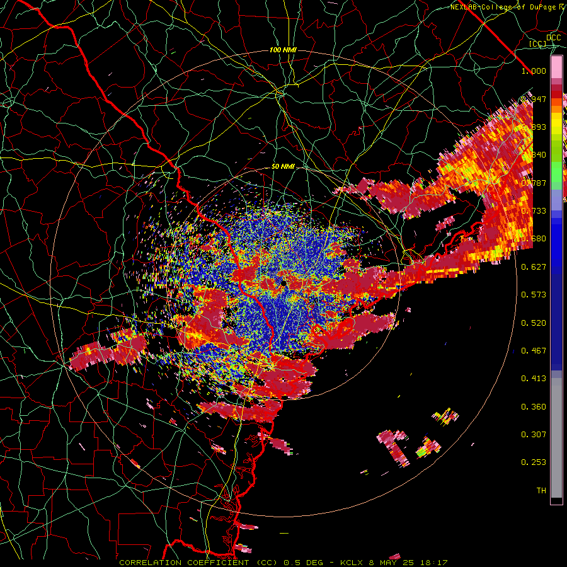This screenshot has height=567, width=567.
Task: Click the 50 NMI range ring label
Action: pyautogui.click(x=283, y=167)
